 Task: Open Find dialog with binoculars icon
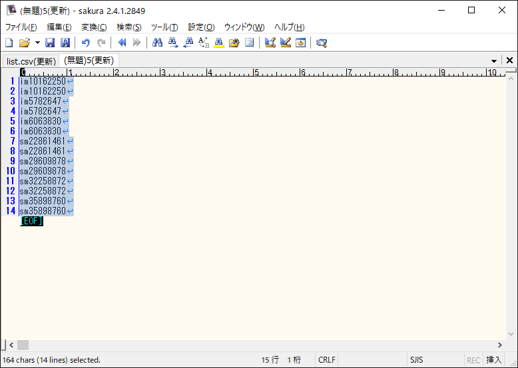(x=157, y=43)
